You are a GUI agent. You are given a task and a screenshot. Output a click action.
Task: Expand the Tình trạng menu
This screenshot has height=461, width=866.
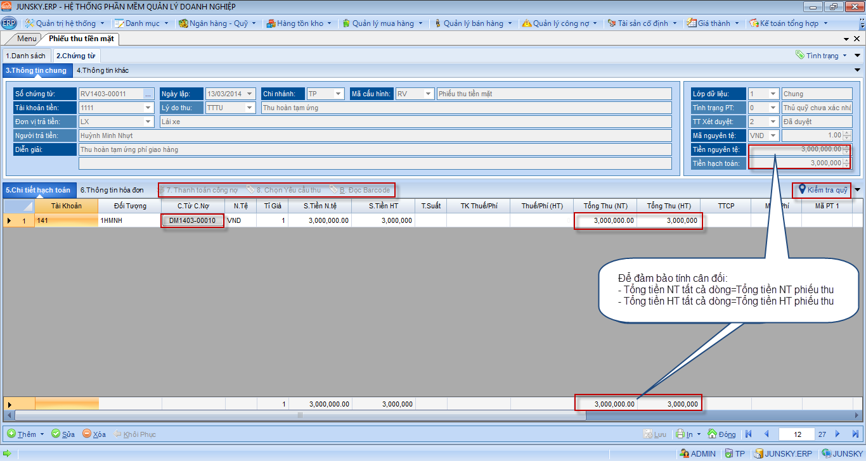(x=846, y=56)
